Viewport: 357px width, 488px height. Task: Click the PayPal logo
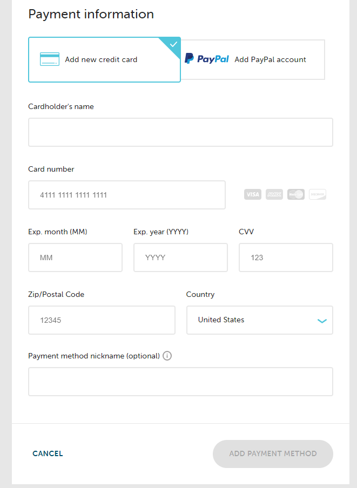tap(207, 59)
